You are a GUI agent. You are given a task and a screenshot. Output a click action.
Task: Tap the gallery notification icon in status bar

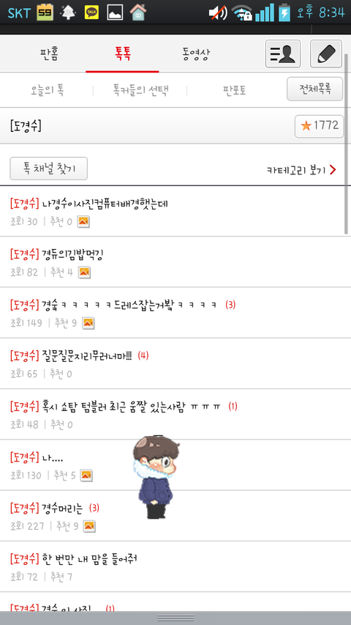point(115,12)
